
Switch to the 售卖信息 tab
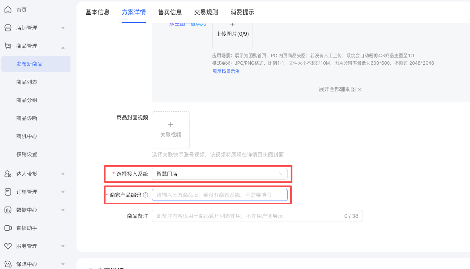pos(170,12)
